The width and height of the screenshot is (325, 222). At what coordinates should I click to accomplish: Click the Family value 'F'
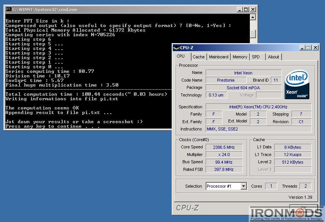click(214, 114)
